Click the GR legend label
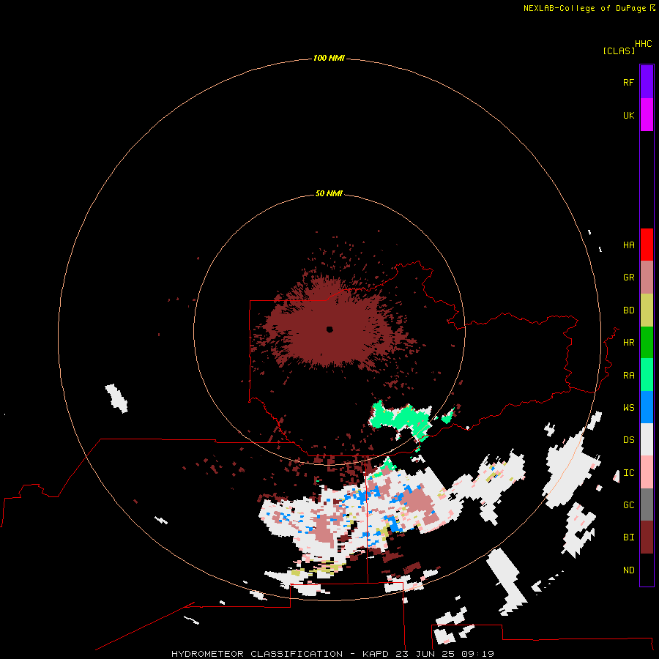Viewport: 659px width, 659px height. pos(628,278)
